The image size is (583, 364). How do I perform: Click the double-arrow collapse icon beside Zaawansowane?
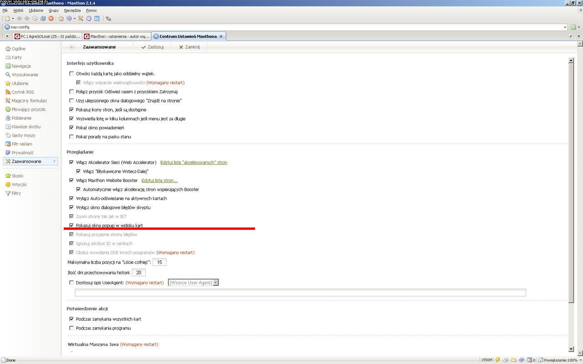(x=72, y=47)
